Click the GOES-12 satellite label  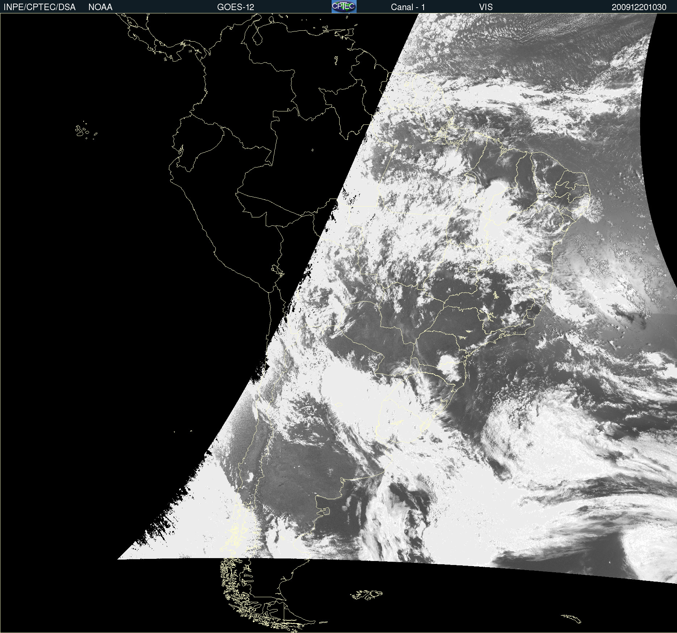236,7
